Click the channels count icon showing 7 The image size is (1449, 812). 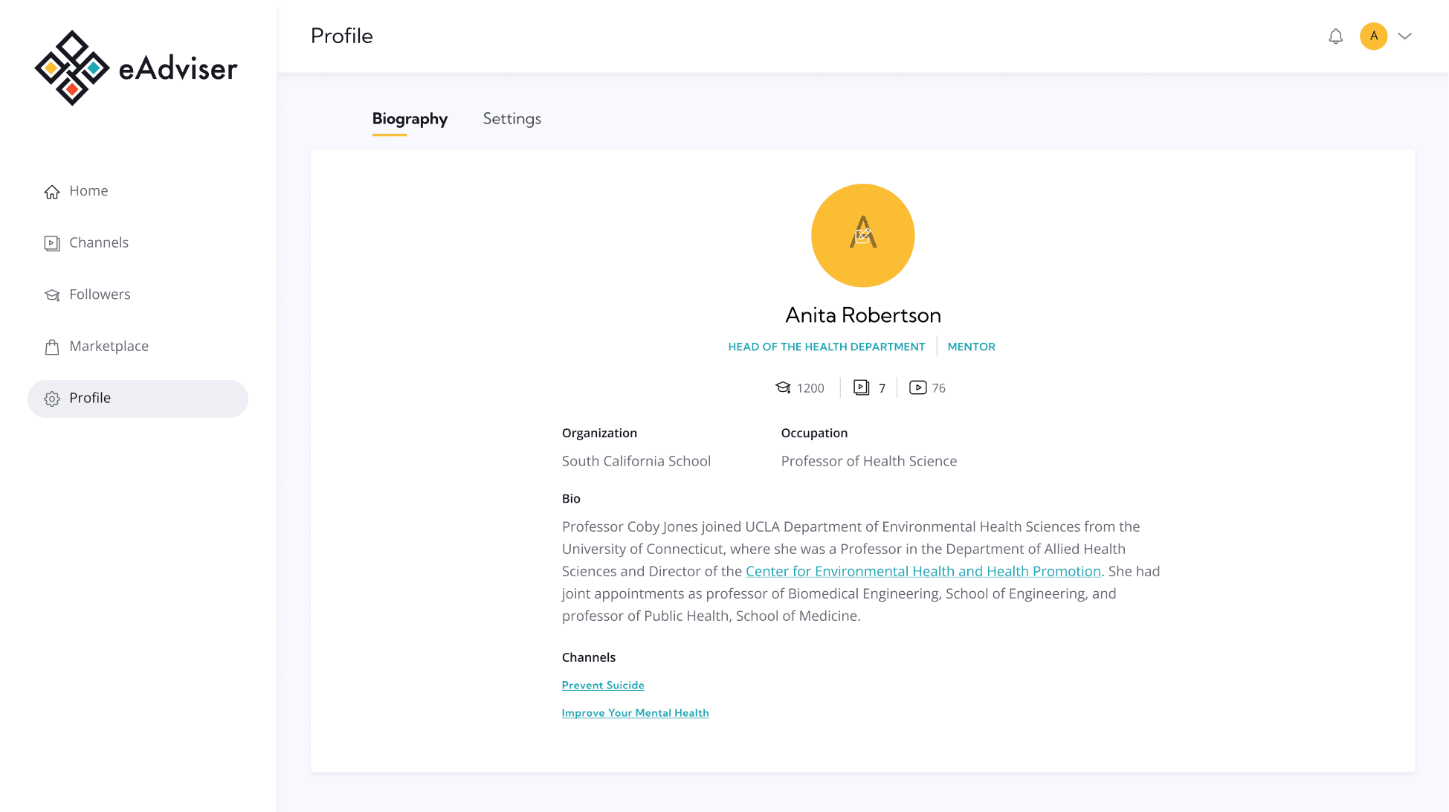point(861,387)
